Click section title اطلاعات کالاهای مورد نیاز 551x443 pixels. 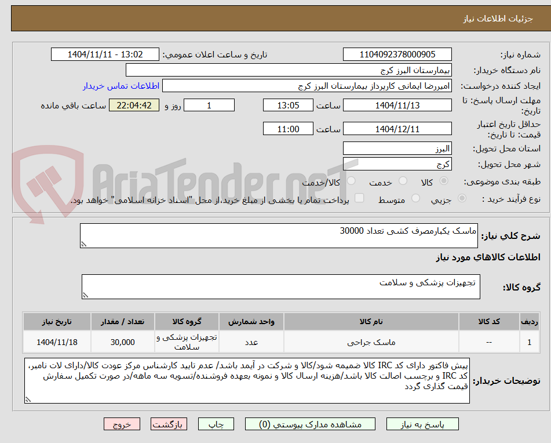point(488,257)
